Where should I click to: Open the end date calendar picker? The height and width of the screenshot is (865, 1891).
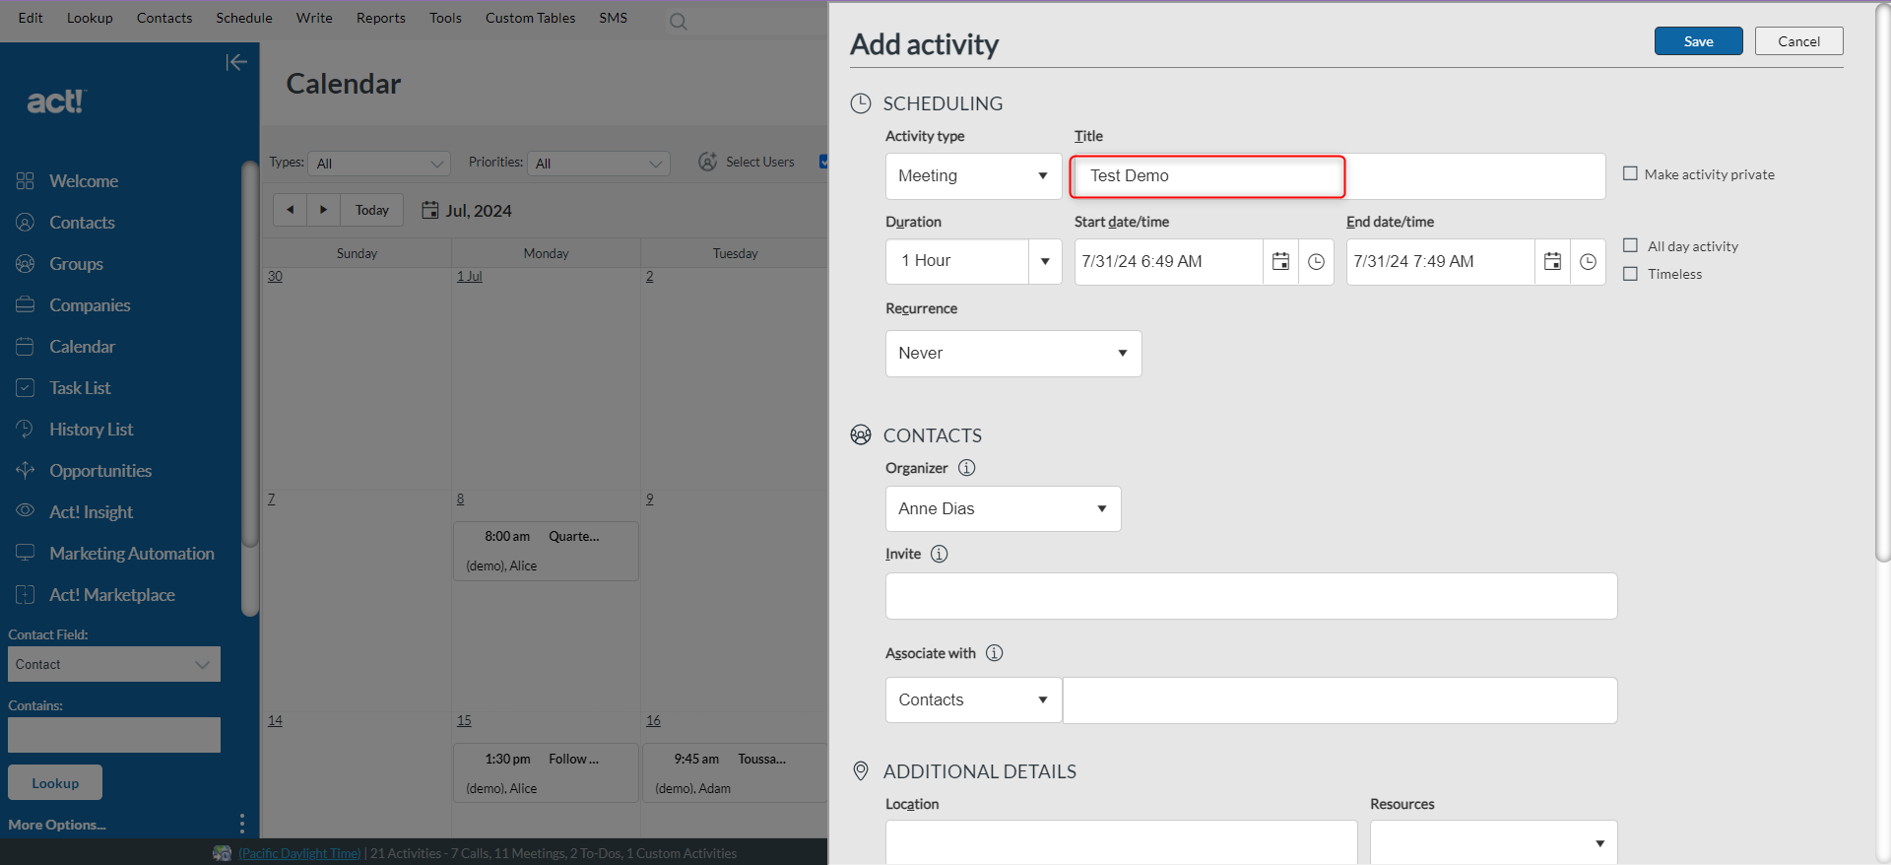pyautogui.click(x=1552, y=262)
